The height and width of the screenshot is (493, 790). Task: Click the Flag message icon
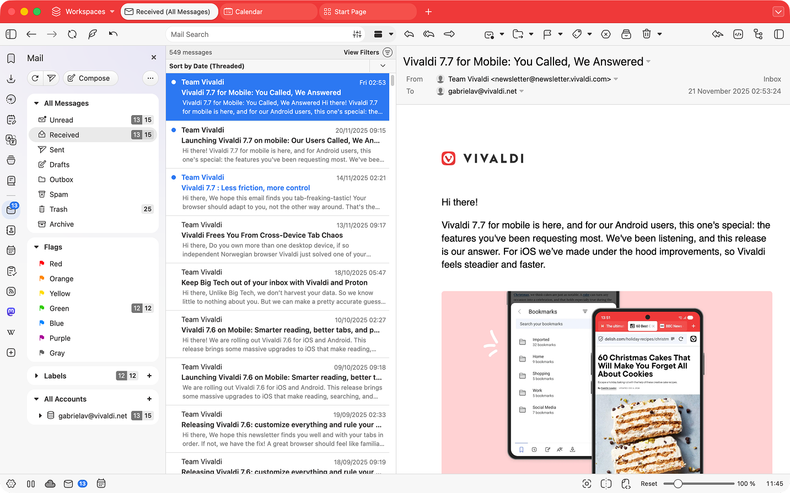pyautogui.click(x=547, y=34)
